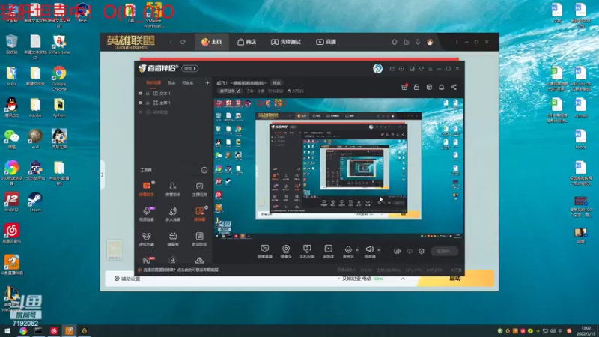This screenshot has height=337, width=599.
Task: Open the download tool icon in toolbox
Action: (x=173, y=261)
